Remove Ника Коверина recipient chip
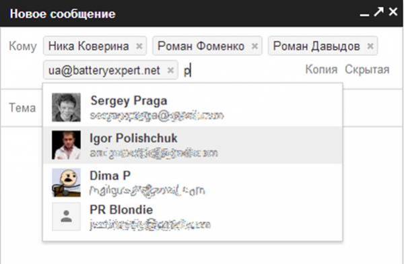 tap(139, 46)
